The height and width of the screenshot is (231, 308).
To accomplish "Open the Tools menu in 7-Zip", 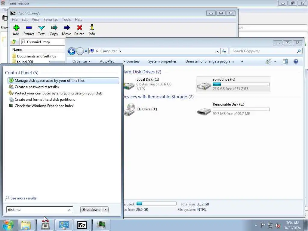I will coord(66,20).
